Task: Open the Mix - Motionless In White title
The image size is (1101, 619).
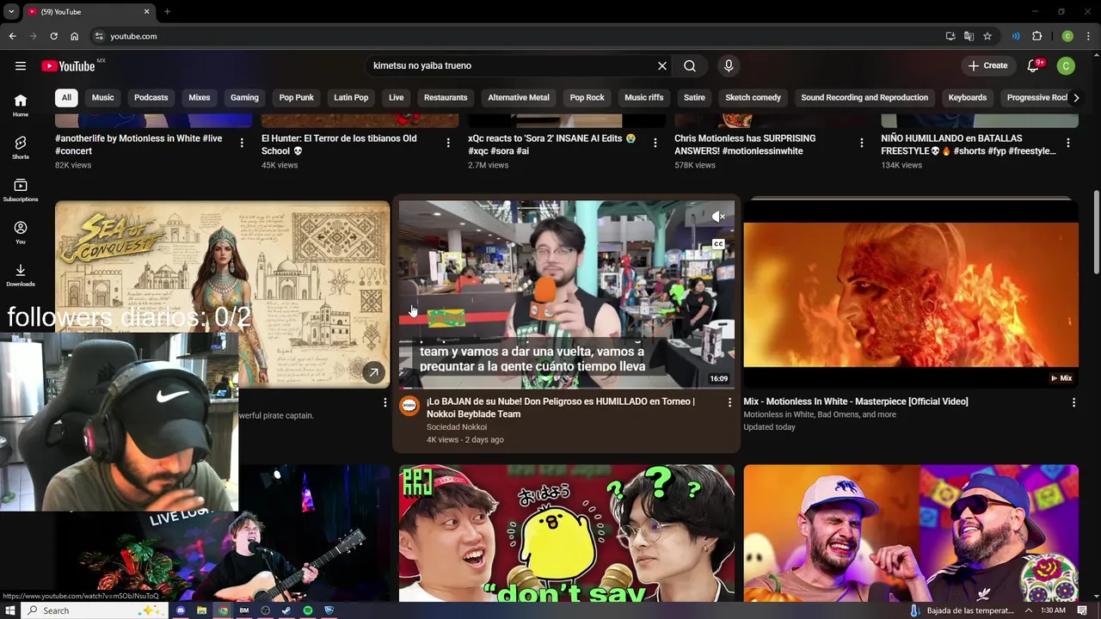Action: 856,401
